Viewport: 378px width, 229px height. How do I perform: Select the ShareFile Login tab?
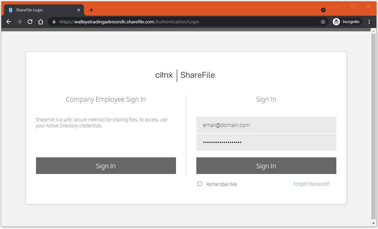44,10
